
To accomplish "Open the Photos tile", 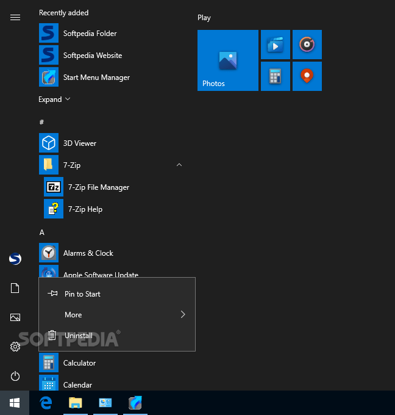I will (227, 60).
